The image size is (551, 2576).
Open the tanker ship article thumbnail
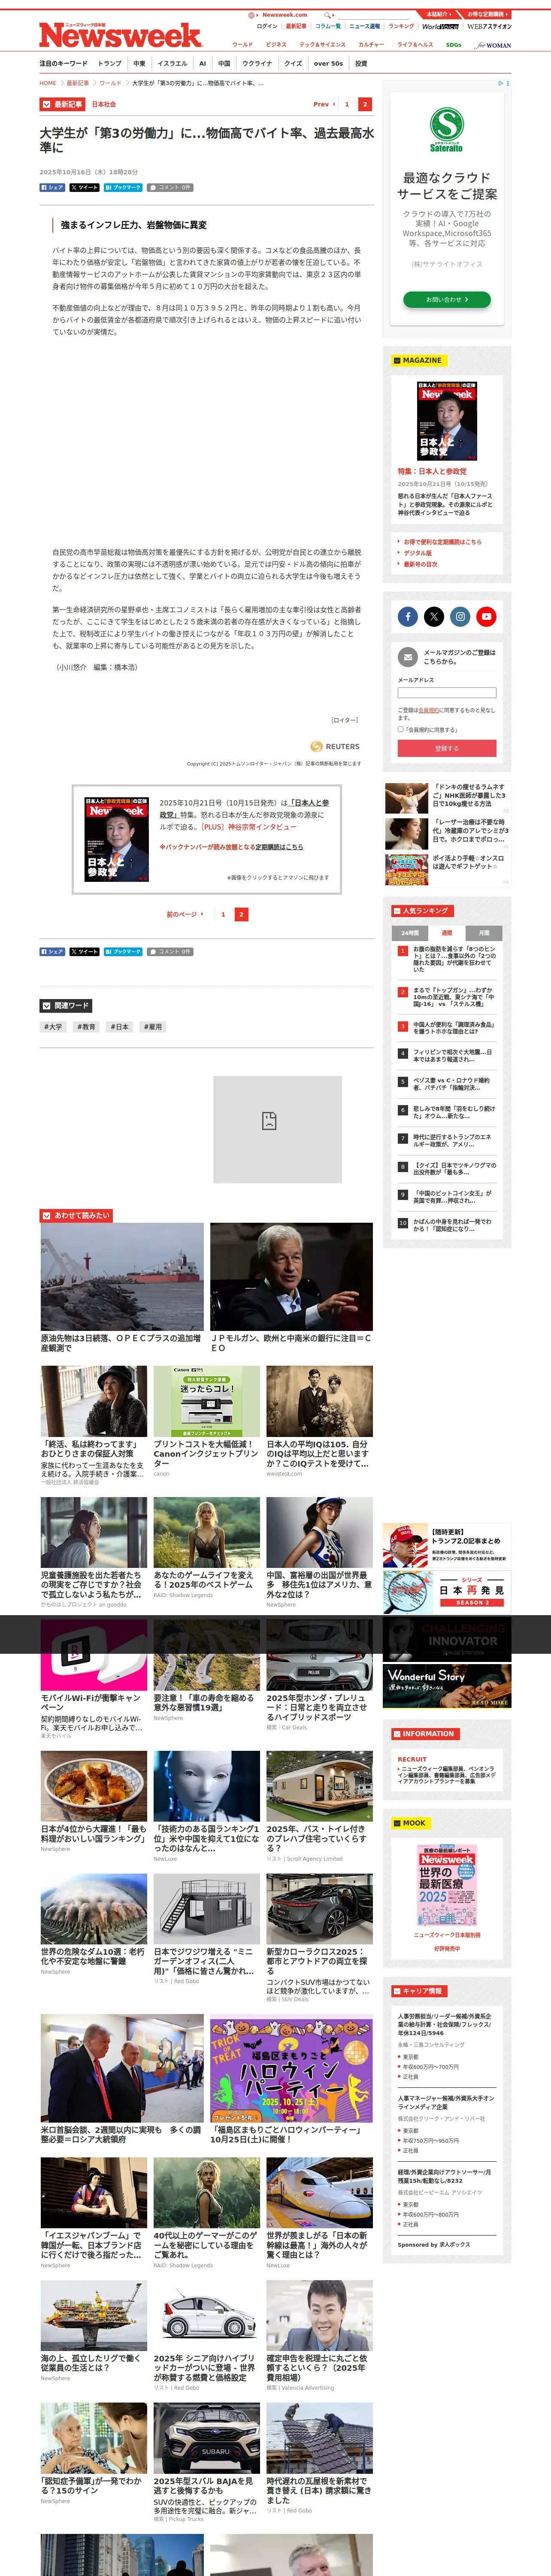[122, 1277]
